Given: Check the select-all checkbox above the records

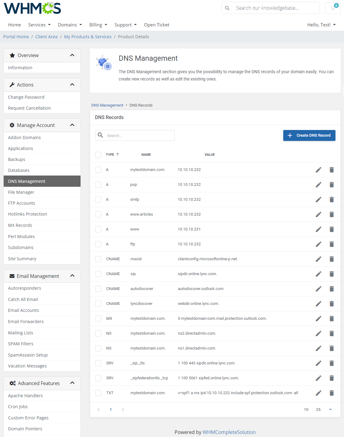Looking at the screenshot, I should pos(98,155).
